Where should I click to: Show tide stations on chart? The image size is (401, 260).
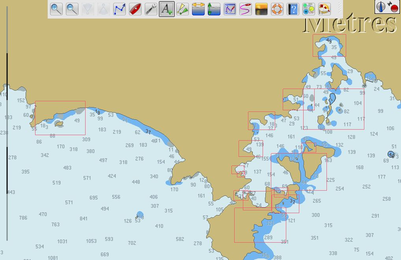click(214, 9)
